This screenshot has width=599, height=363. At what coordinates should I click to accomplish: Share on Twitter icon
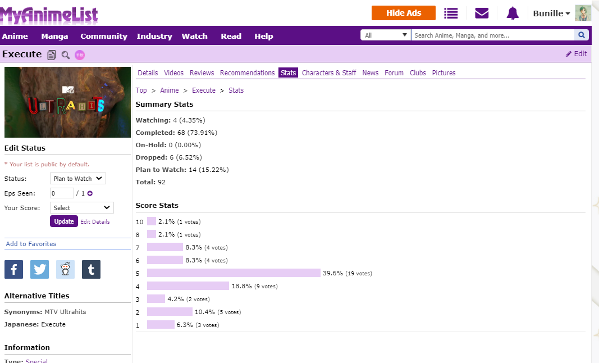click(39, 269)
